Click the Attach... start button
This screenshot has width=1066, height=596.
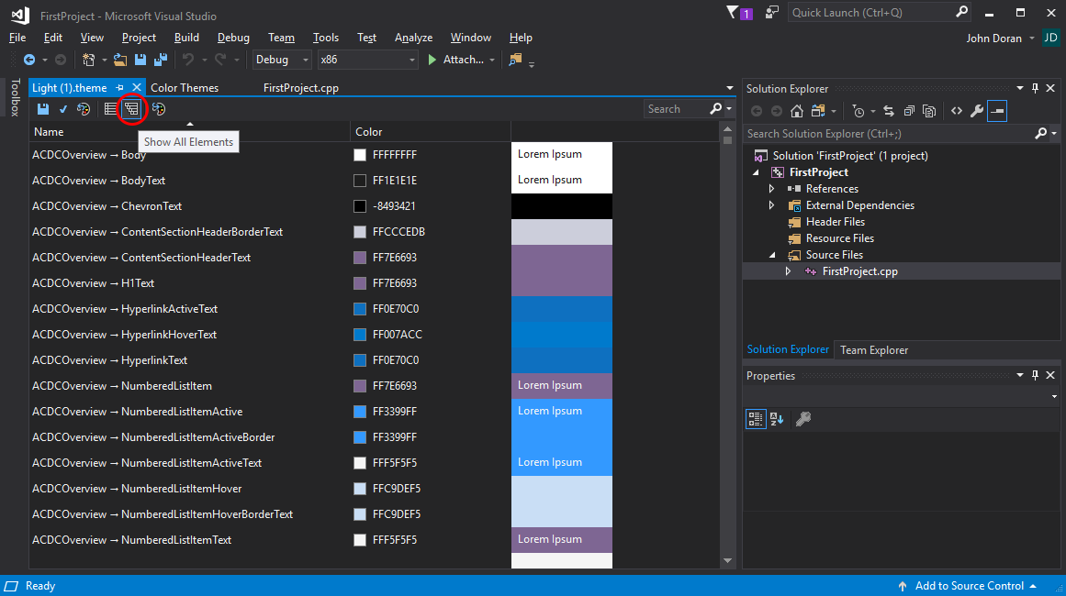coord(454,60)
